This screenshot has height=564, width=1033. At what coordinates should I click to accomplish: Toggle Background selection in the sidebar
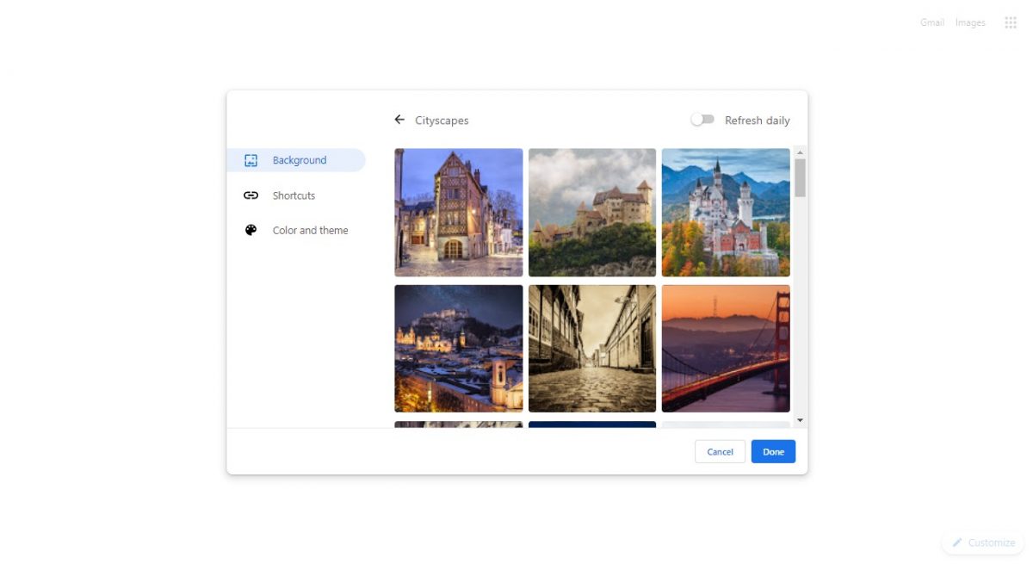[x=296, y=160]
